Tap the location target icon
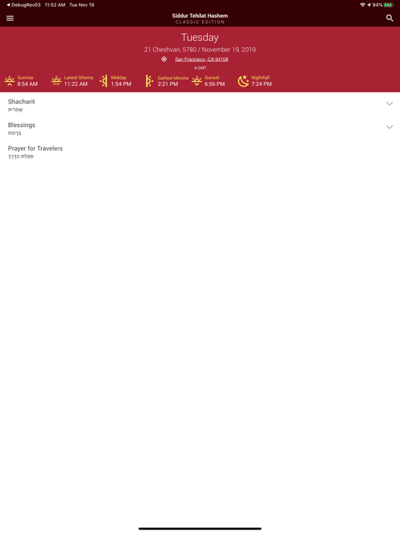The width and height of the screenshot is (400, 533). 164,59
